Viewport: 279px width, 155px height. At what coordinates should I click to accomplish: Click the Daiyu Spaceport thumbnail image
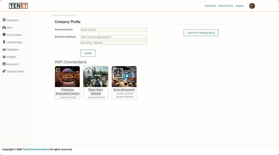click(x=124, y=77)
